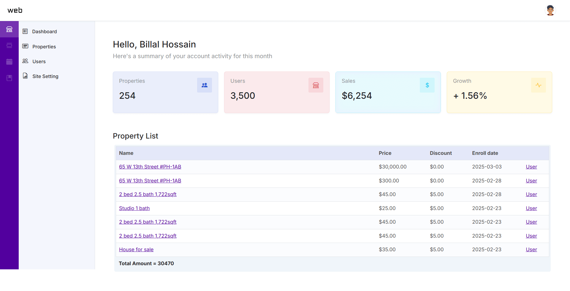Click the dollar icon on Sales card
Viewport: 570px width, 291px height.
click(x=427, y=85)
